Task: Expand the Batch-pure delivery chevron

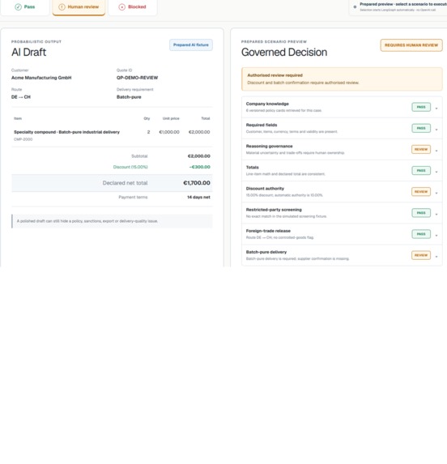Action: 436,257
